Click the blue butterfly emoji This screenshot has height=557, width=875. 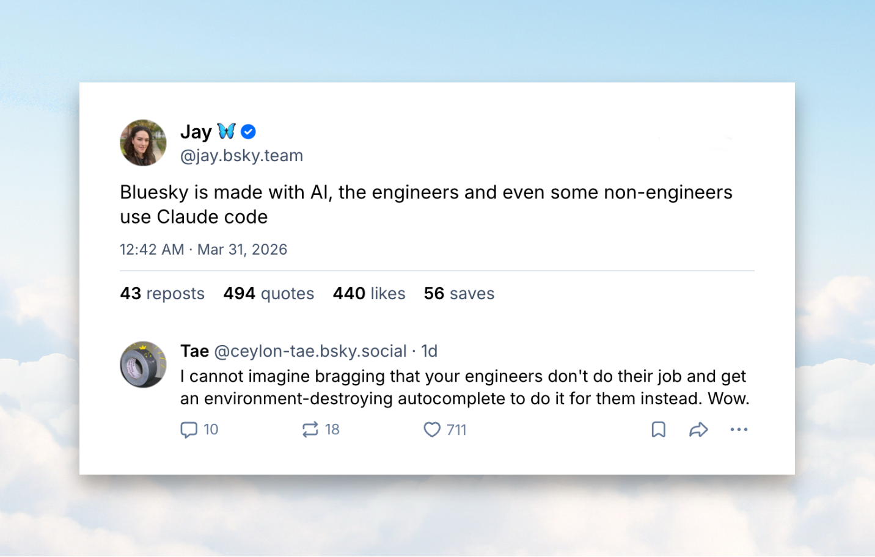227,131
